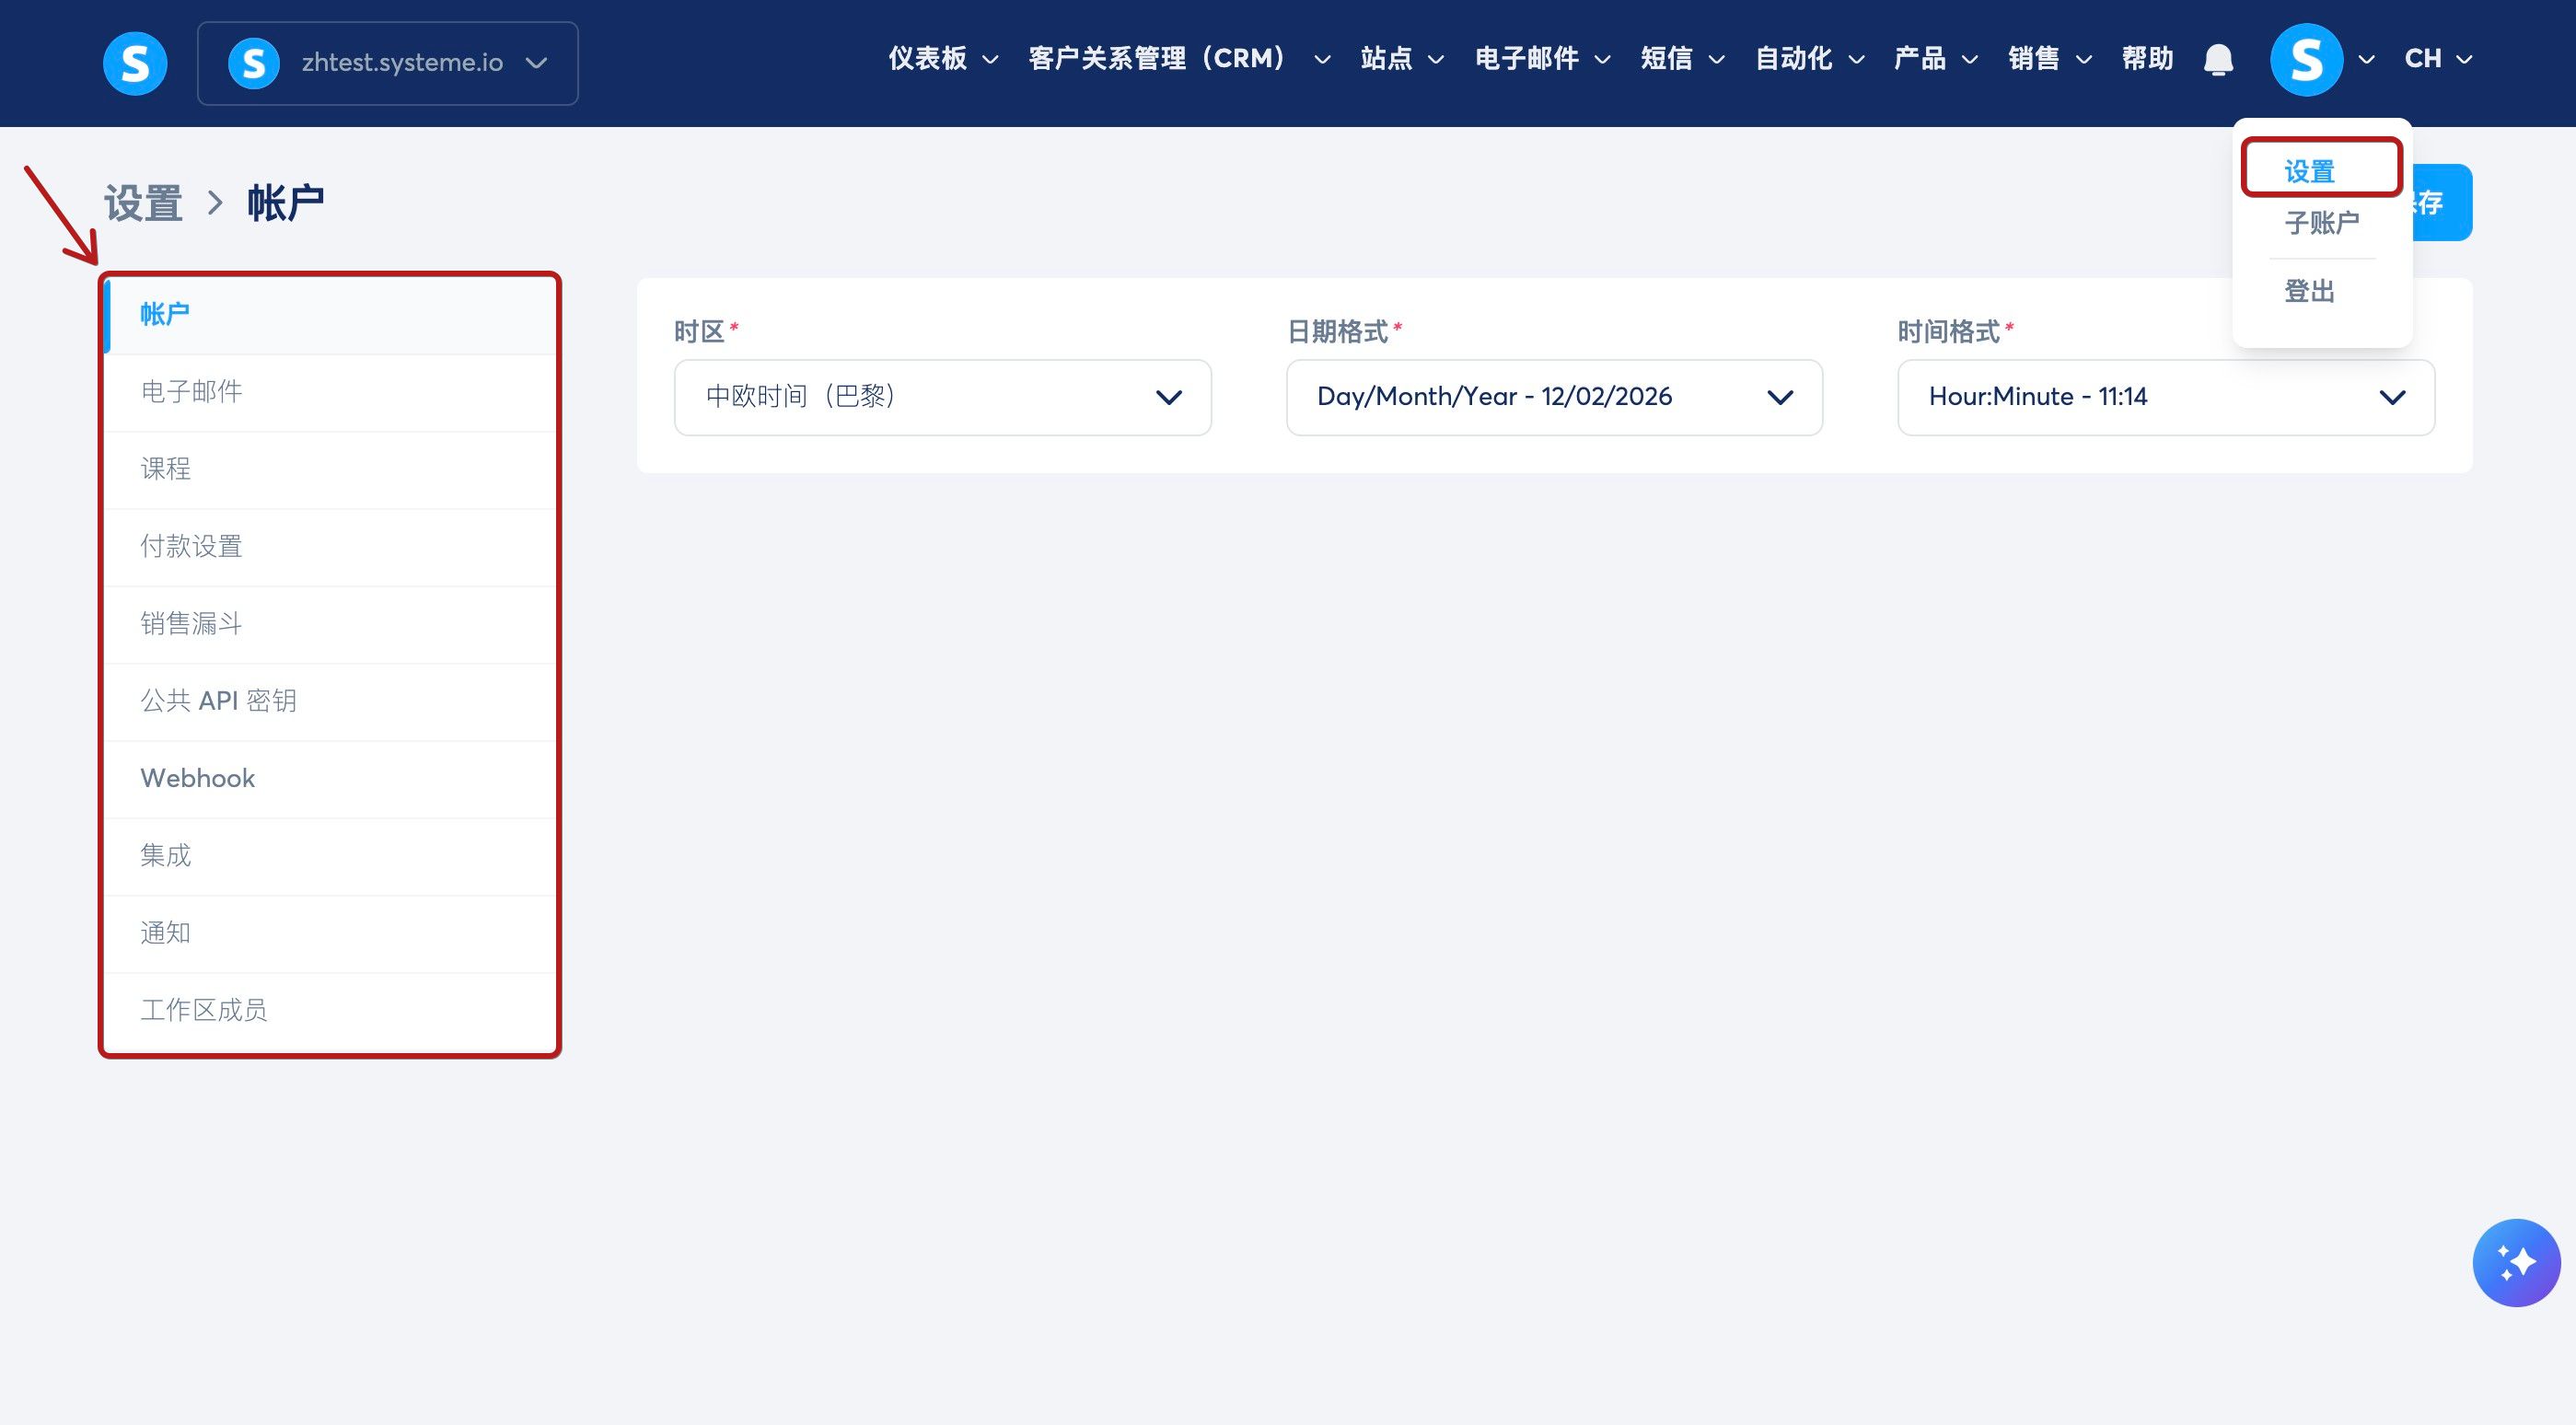Select 设置 in the profile dropdown
Viewport: 2576px width, 1425px height.
coord(2309,171)
